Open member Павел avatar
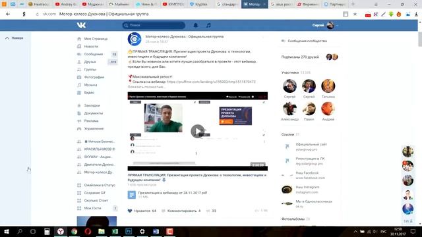Screen dimensions: 422x237 click(309, 109)
